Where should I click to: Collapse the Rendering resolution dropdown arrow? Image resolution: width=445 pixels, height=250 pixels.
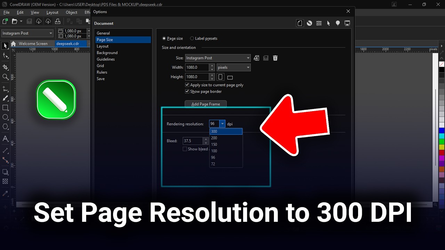pyautogui.click(x=222, y=124)
